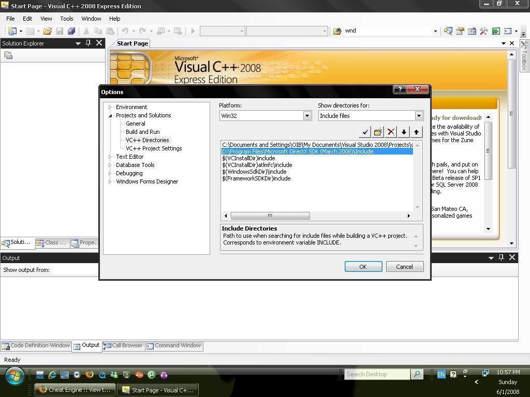Click the Search Desktop input field
Image resolution: width=530 pixels, height=397 pixels.
[377, 374]
